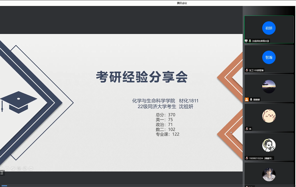This screenshot has height=187, width=296.
Task: Click the blue progress bar at bottom-left
Action: click(x=4, y=186)
